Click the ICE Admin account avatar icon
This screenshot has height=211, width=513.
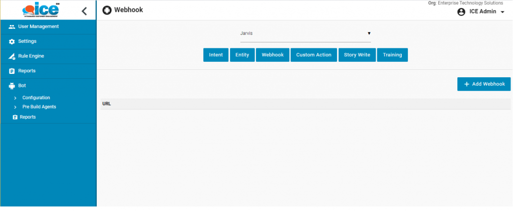(x=461, y=12)
